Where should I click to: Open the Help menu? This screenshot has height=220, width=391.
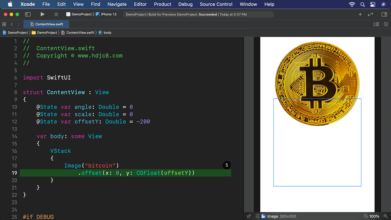click(x=269, y=4)
